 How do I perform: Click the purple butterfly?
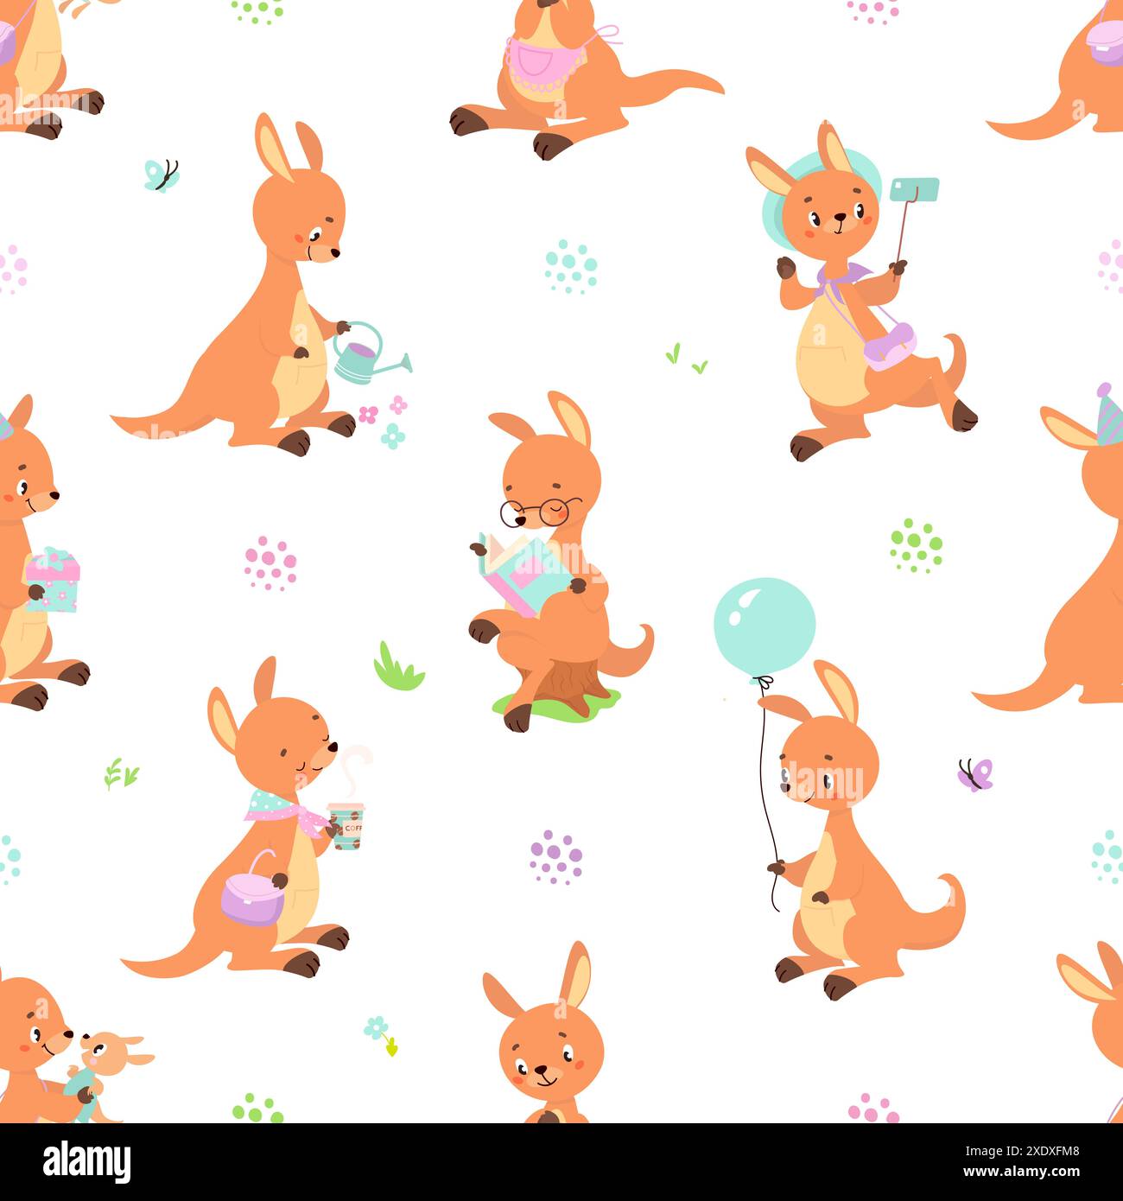[976, 774]
